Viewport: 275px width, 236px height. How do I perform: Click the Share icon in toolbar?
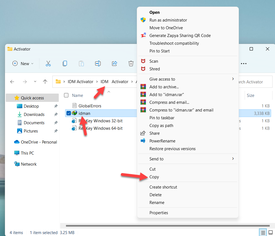point(114,63)
